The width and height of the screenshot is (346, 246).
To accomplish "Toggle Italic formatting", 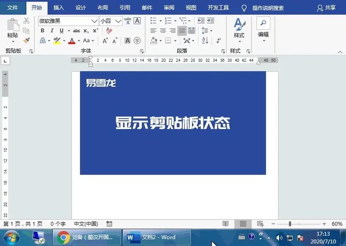I will coord(52,30).
